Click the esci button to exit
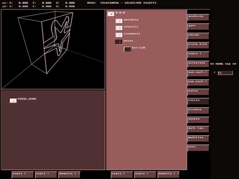Viewport: 239px width, 179px height. [x=198, y=148]
